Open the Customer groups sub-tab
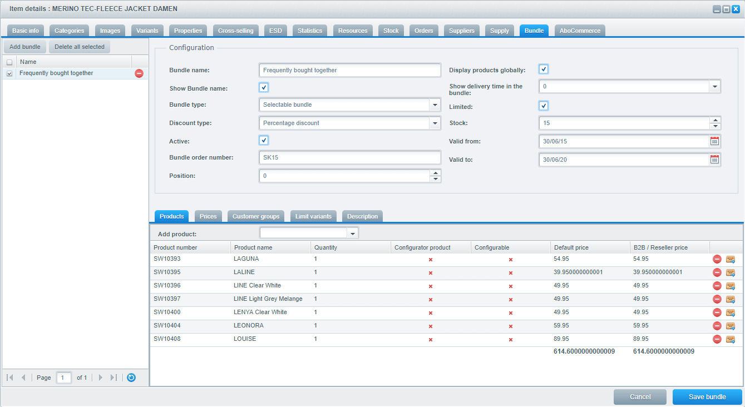Screen dimensions: 745x407 [x=256, y=216]
